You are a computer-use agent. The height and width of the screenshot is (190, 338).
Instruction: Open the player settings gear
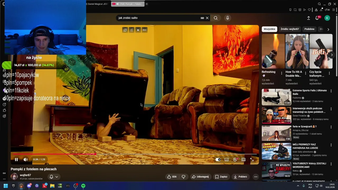coord(235,159)
